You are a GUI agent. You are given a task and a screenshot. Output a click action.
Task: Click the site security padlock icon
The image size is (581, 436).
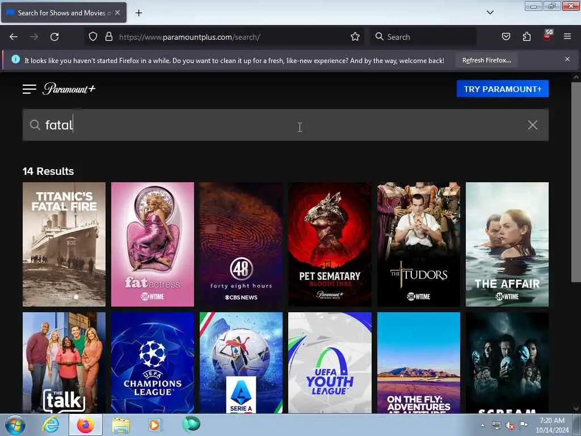(108, 37)
